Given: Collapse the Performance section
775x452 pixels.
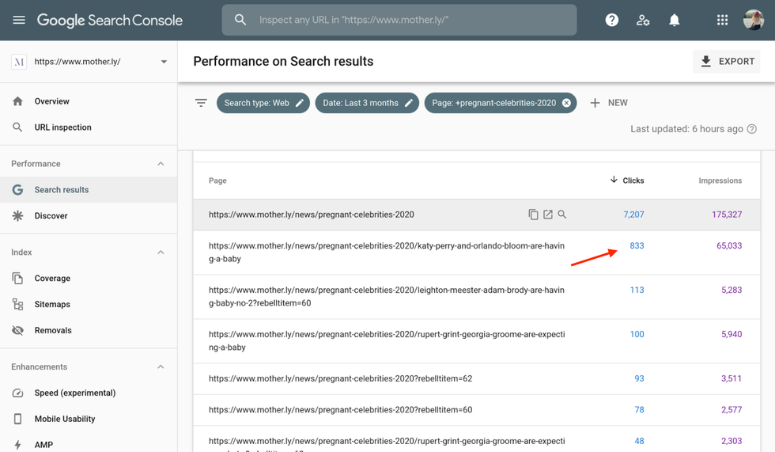Looking at the screenshot, I should point(161,164).
